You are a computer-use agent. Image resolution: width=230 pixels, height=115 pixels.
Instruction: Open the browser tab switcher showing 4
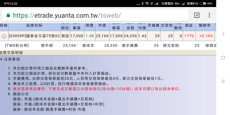tap(196, 15)
